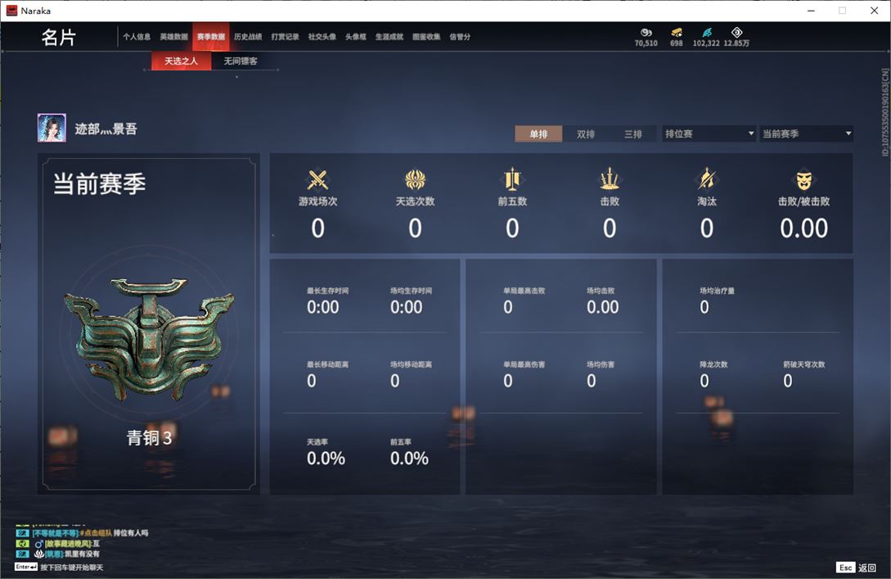Click the 场均移动距离 stat
Image resolution: width=891 pixels, height=579 pixels.
point(411,373)
